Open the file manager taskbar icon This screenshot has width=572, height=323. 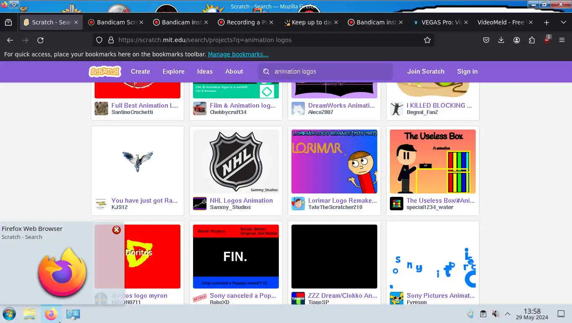coord(29,314)
